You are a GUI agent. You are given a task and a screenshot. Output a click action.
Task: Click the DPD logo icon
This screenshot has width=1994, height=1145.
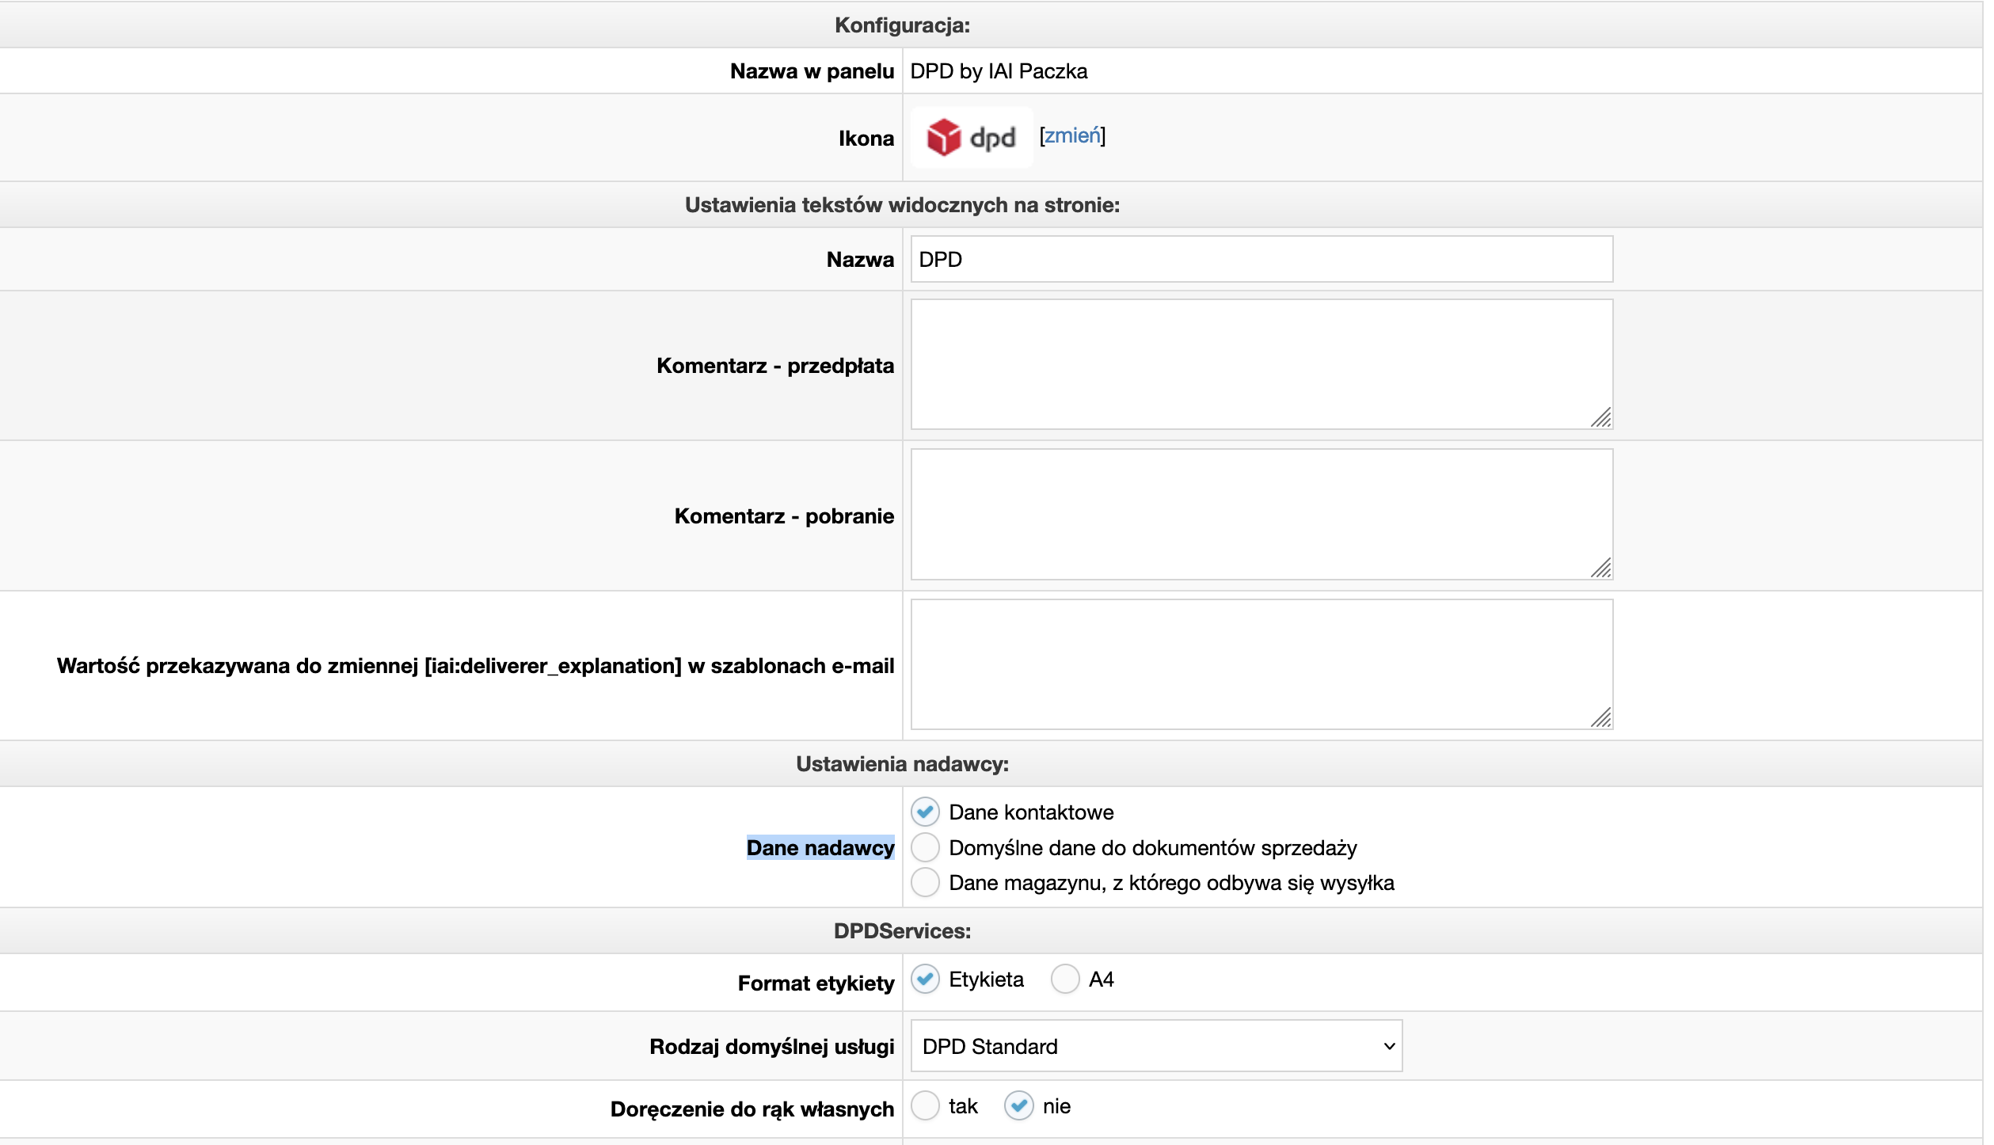click(x=971, y=138)
